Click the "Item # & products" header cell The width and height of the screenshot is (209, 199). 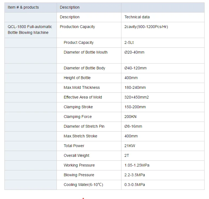23,7
